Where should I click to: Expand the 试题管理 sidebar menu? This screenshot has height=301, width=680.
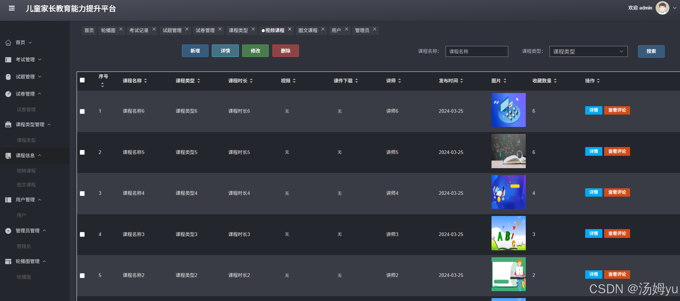(x=40, y=77)
